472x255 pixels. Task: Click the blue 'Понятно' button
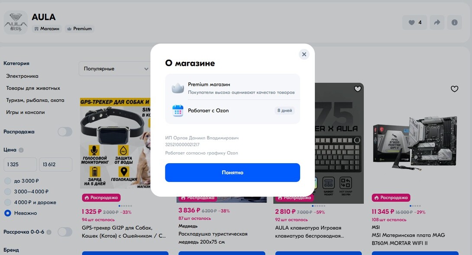233,172
